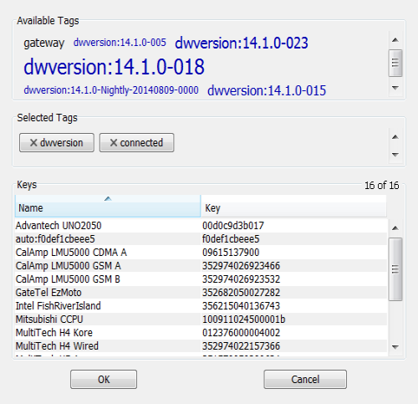Select the Advantech UNO2050 row
418x404 pixels.
[x=201, y=226]
